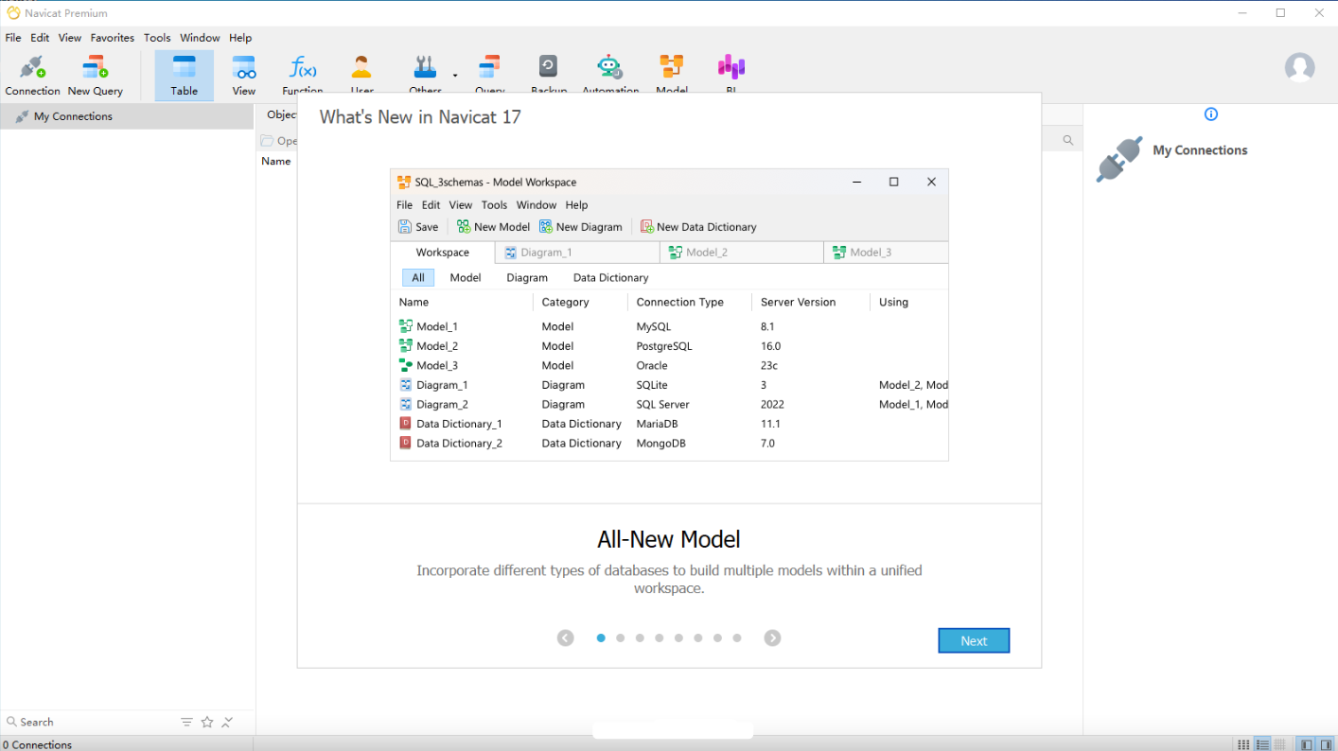Click My Connections heading in the info pane
Viewport: 1338px width, 751px height.
1200,149
